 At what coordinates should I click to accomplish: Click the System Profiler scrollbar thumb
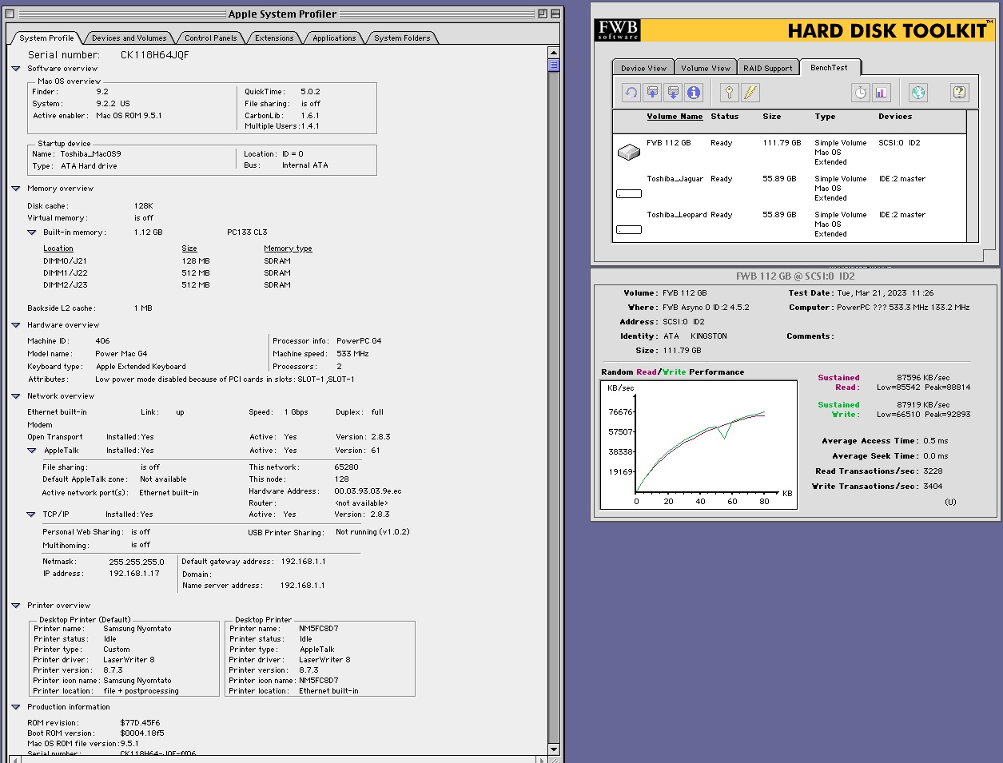pyautogui.click(x=554, y=66)
